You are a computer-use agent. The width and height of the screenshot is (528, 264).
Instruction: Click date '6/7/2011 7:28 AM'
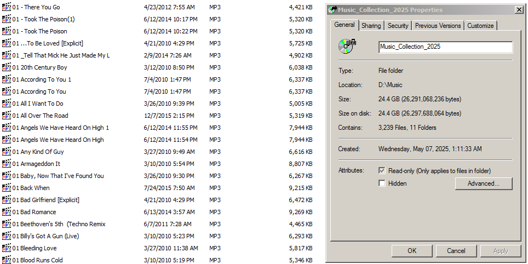coord(168,224)
